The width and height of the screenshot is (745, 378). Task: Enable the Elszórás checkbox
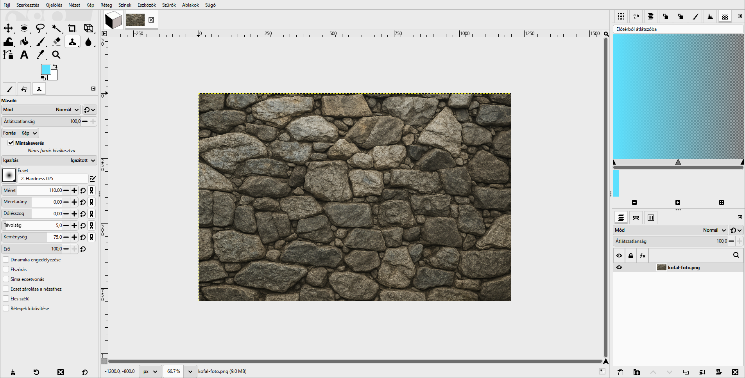click(x=6, y=269)
